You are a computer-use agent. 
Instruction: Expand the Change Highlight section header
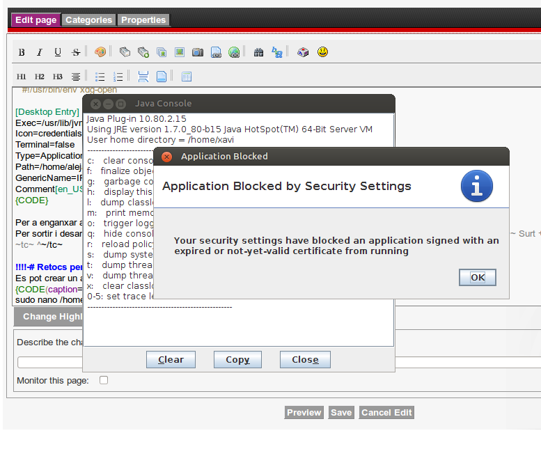point(48,317)
